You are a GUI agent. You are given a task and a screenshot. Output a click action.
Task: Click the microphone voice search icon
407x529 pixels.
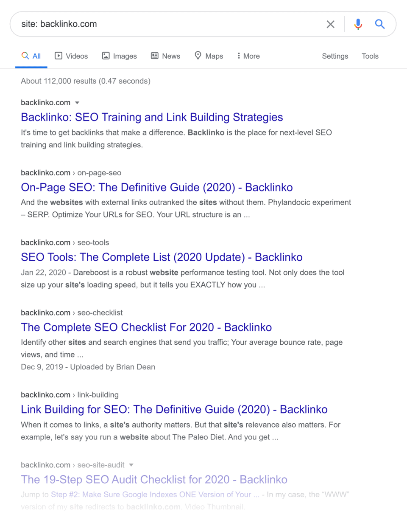[x=358, y=24]
